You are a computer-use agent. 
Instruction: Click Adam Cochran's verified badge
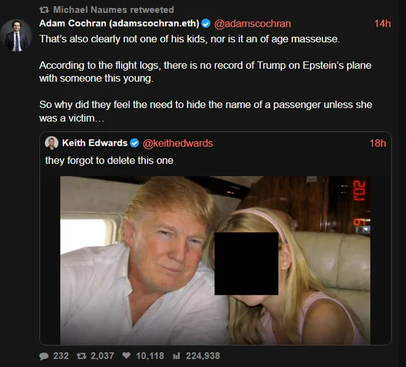click(x=206, y=24)
